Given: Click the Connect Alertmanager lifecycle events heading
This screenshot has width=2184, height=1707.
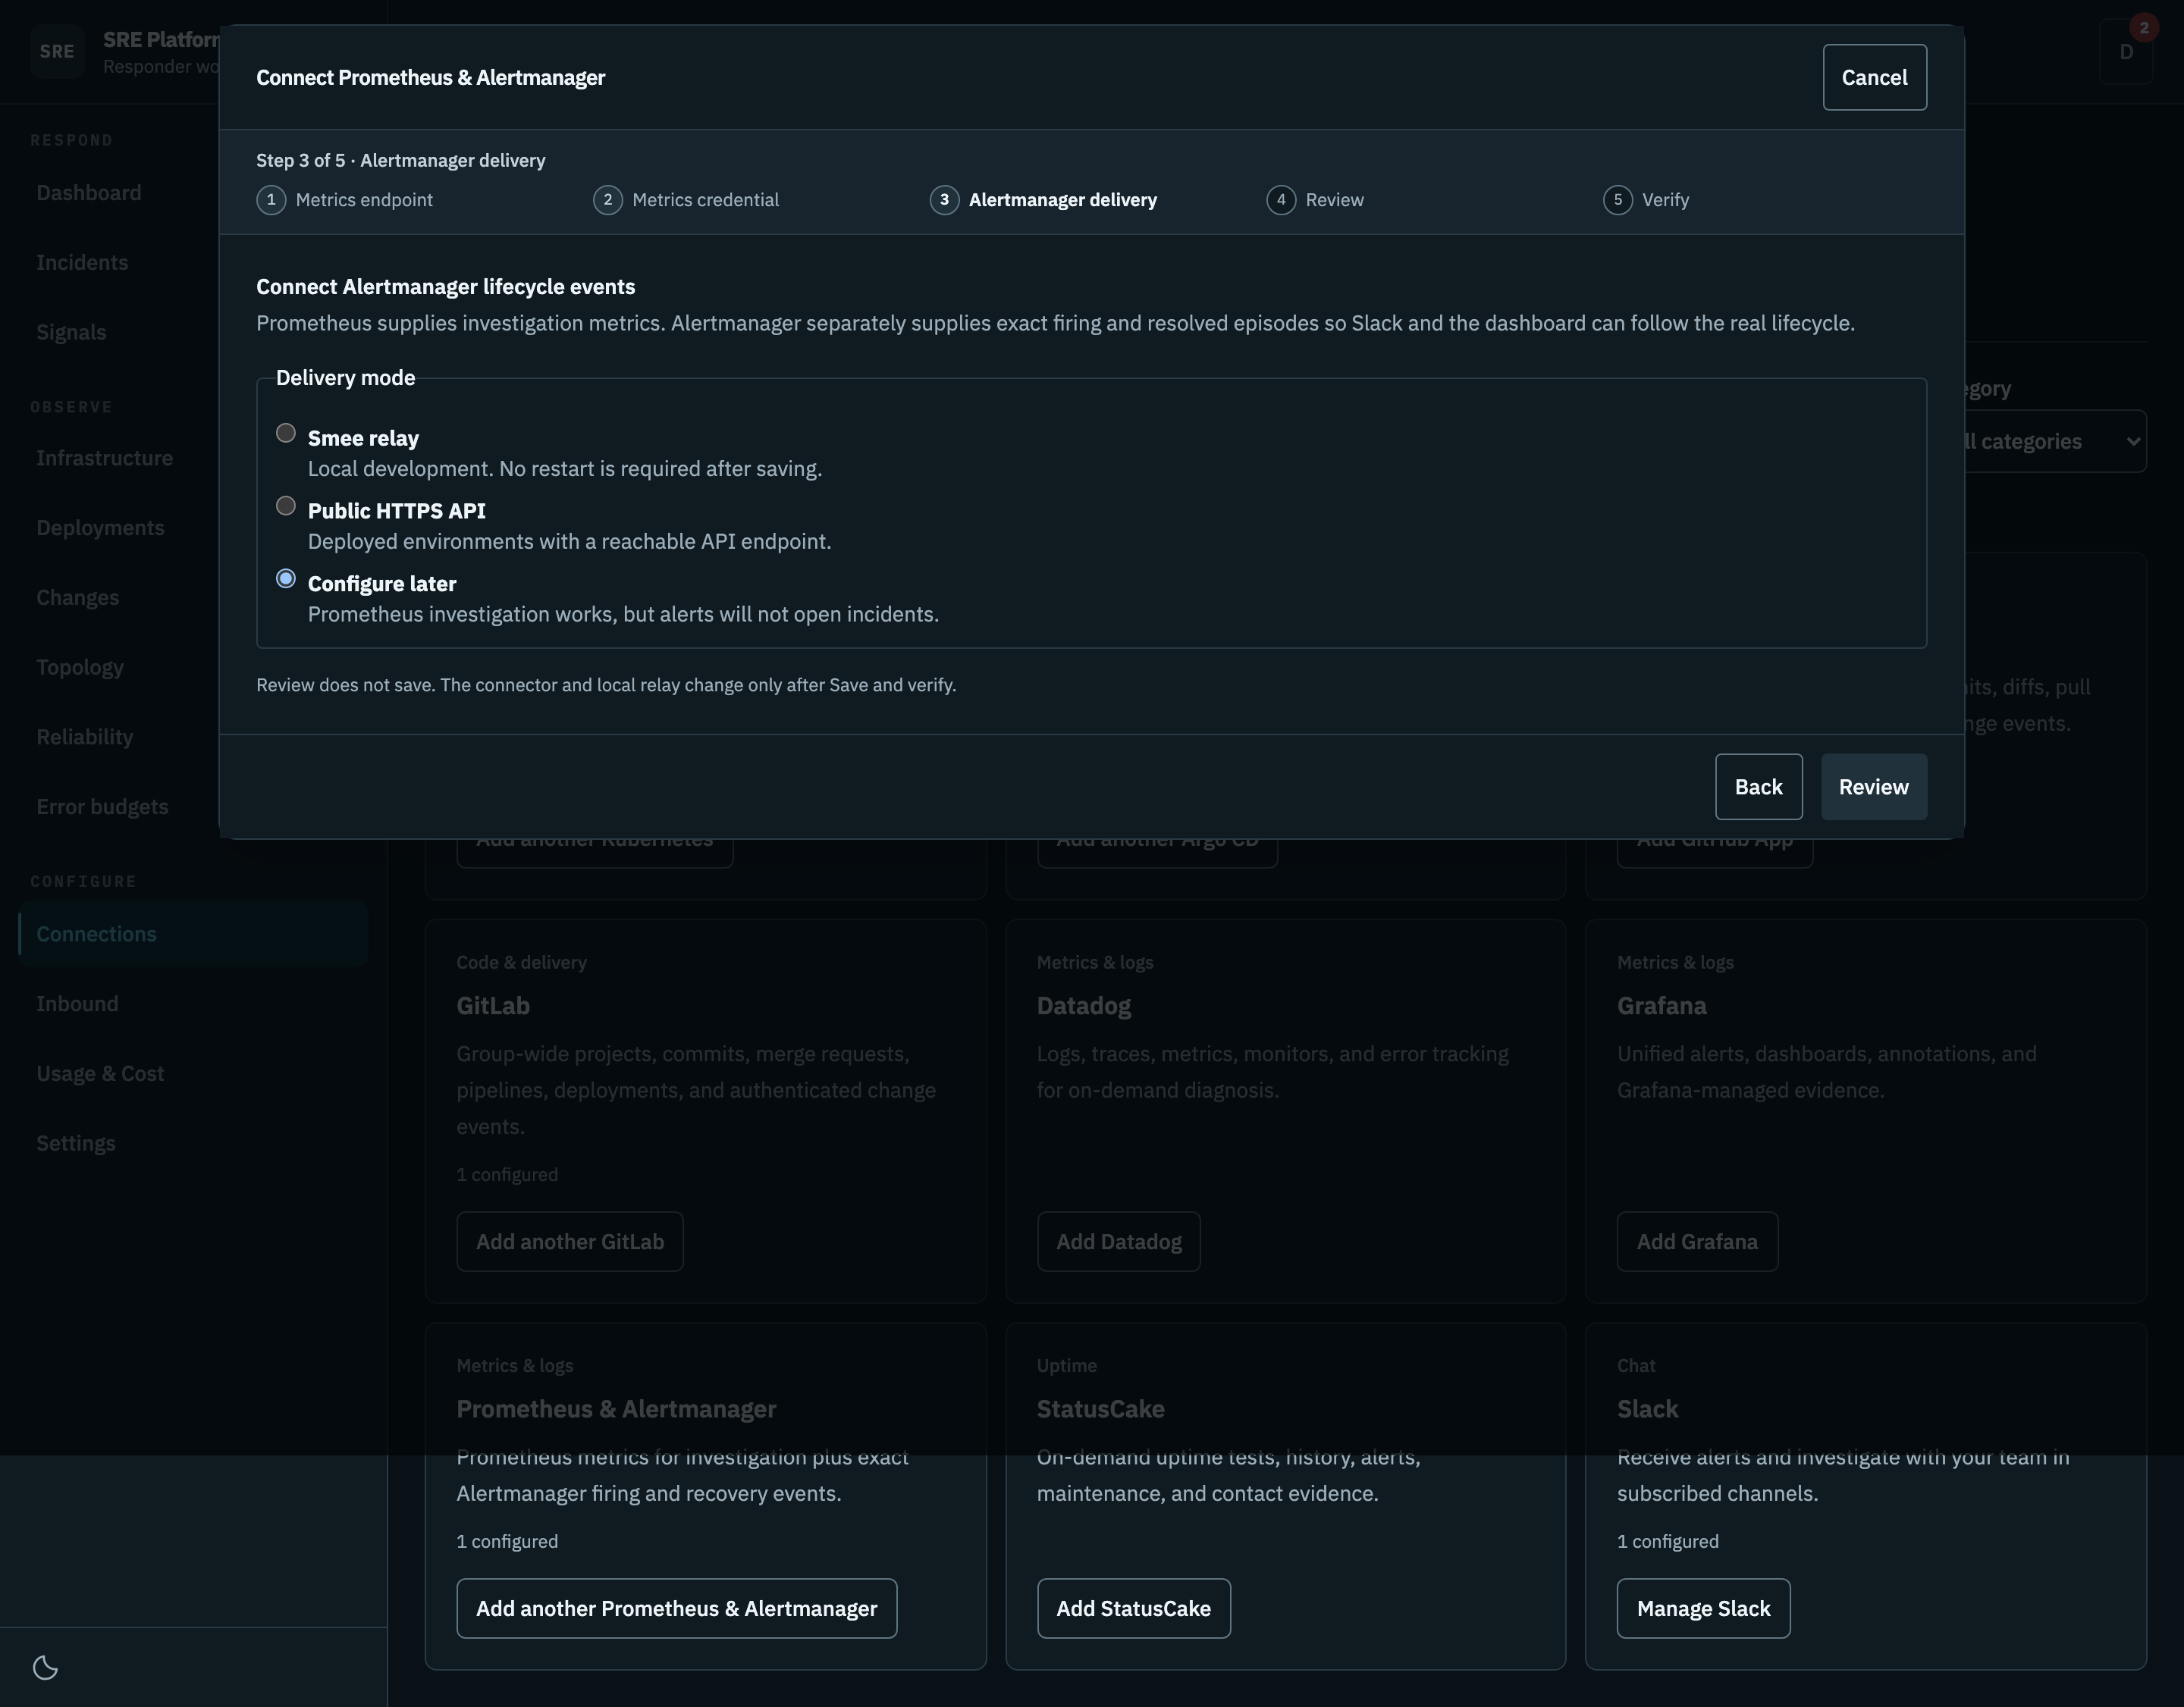Looking at the screenshot, I should tap(445, 287).
